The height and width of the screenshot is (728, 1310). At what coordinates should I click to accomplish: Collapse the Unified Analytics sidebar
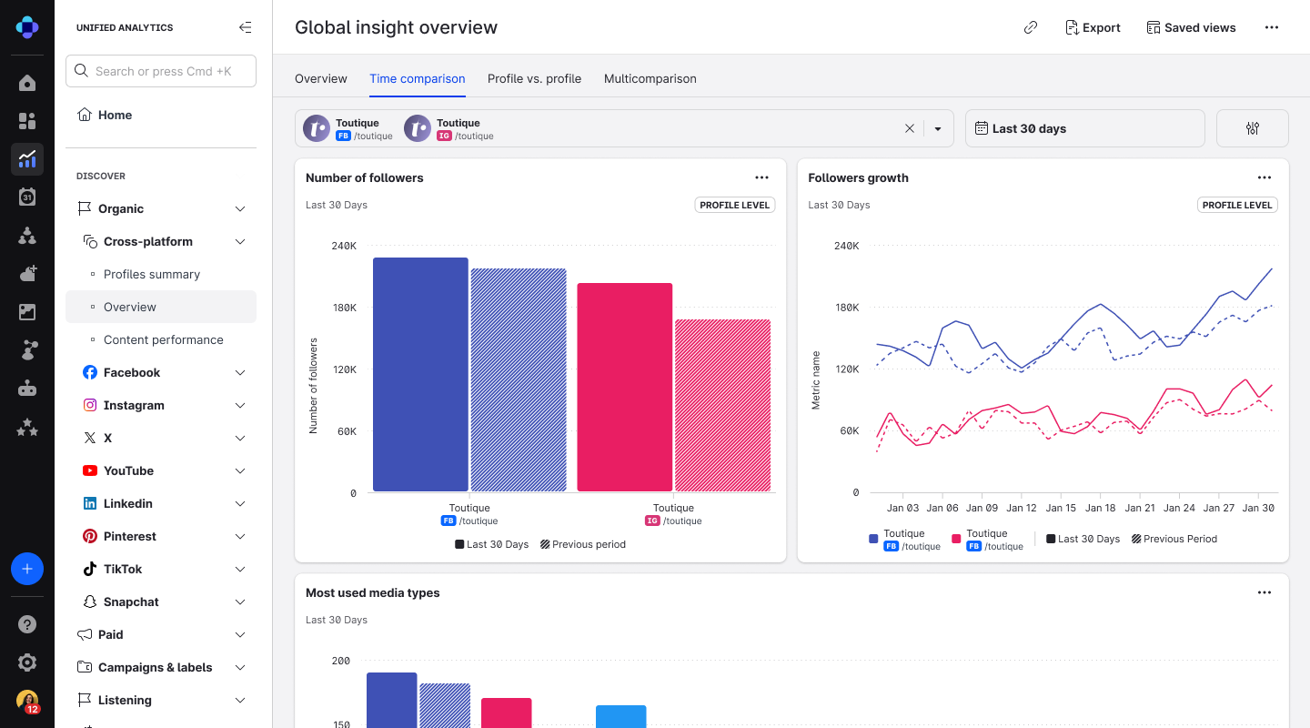tap(245, 27)
